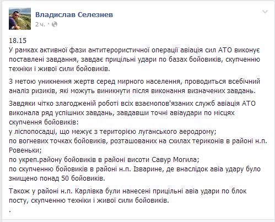Open Владислав Селезнев's profile photo

pyautogui.click(x=20, y=19)
